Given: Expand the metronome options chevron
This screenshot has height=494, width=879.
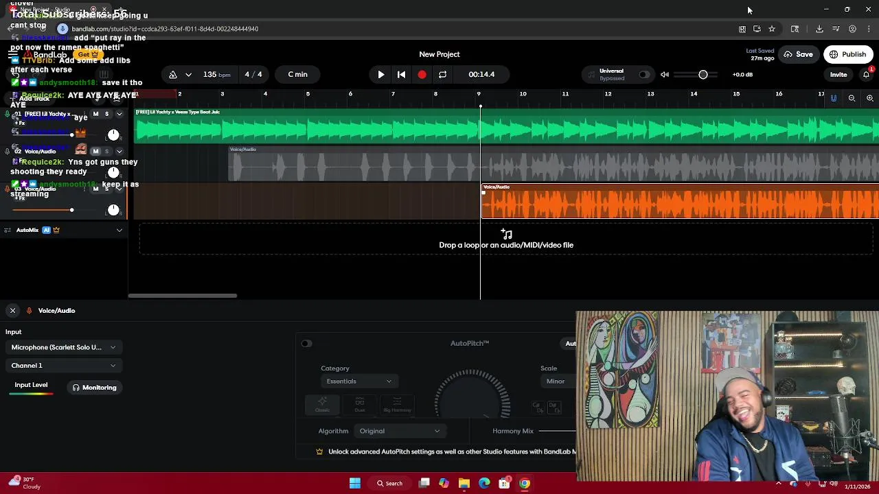Looking at the screenshot, I should 188,74.
